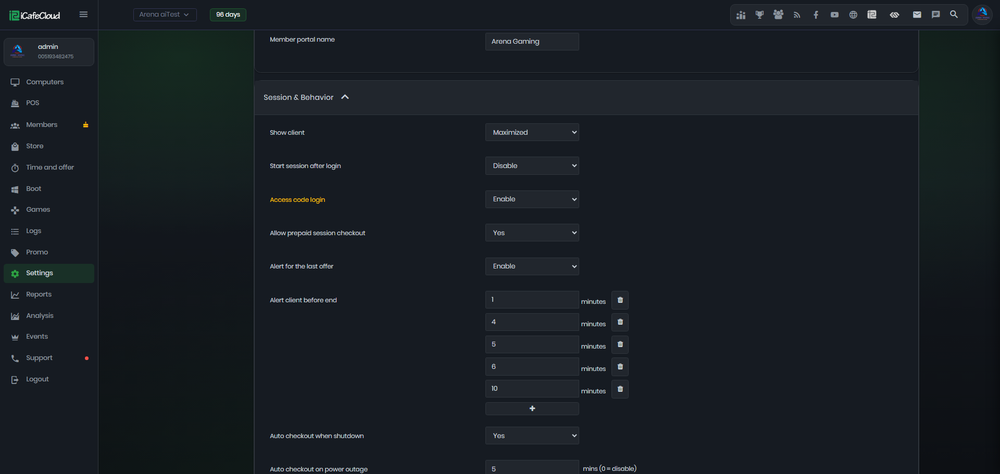Open the website globe icon
1000x474 pixels.
tap(853, 15)
